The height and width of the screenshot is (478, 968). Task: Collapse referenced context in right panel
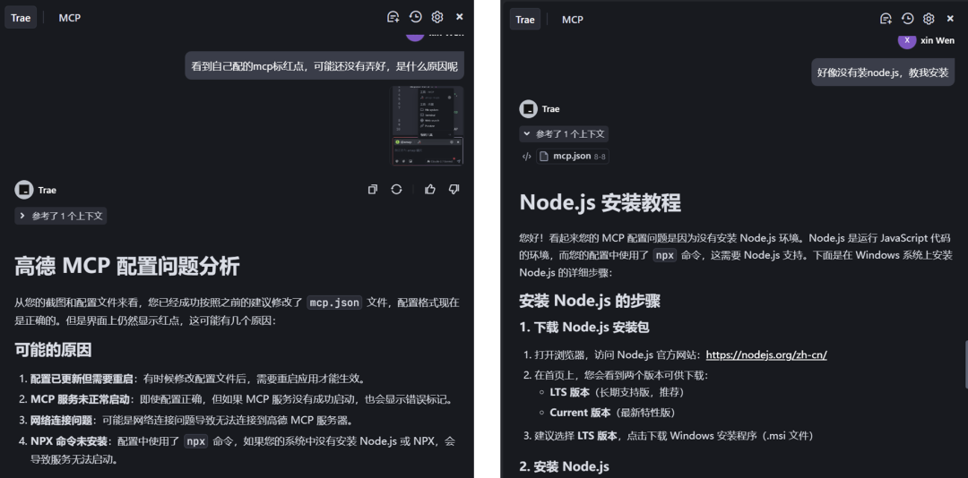[564, 134]
